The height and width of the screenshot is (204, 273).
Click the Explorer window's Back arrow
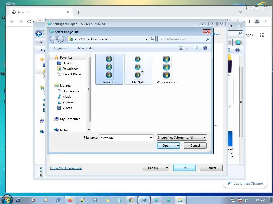[x=39, y=33]
